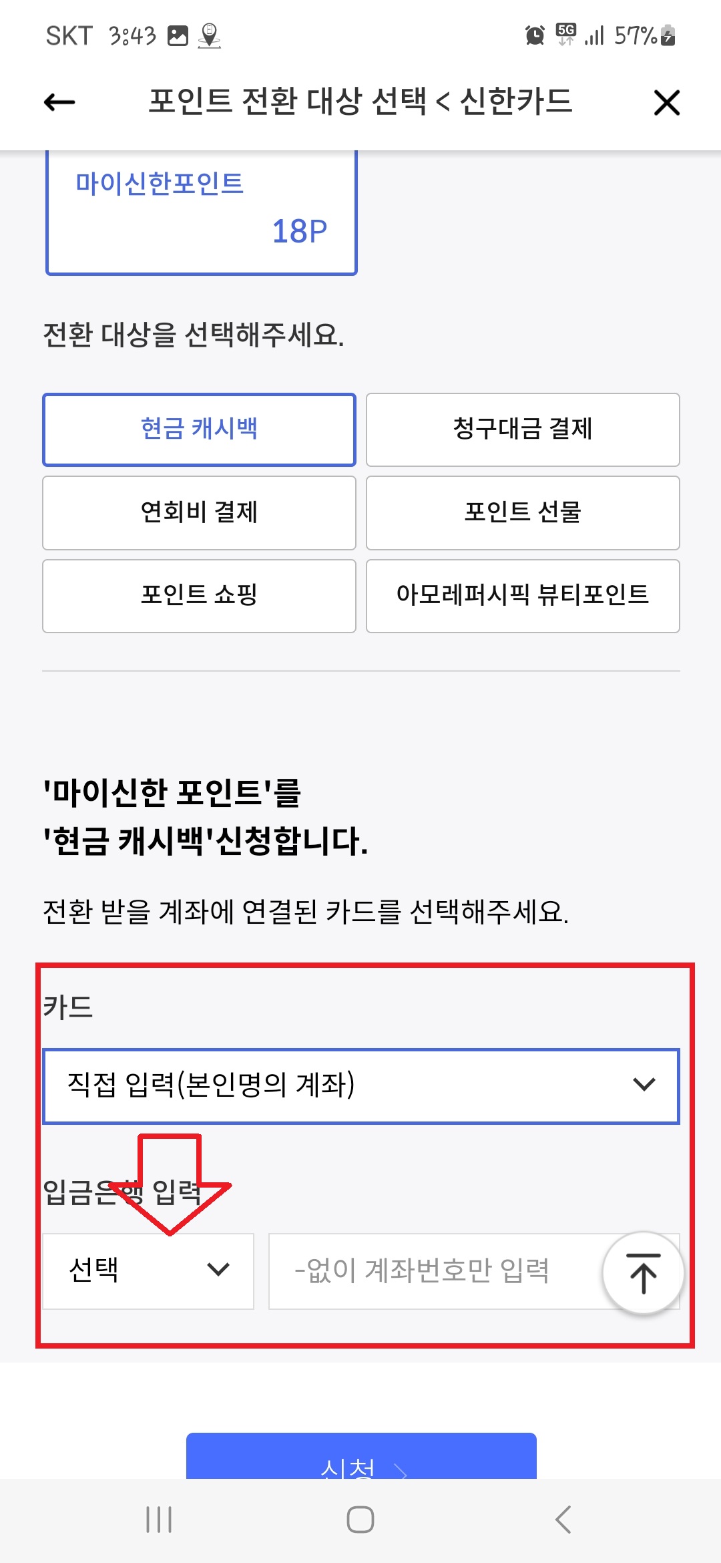The height and width of the screenshot is (1563, 721).
Task: Tap the back arrow in the header
Action: 59,102
